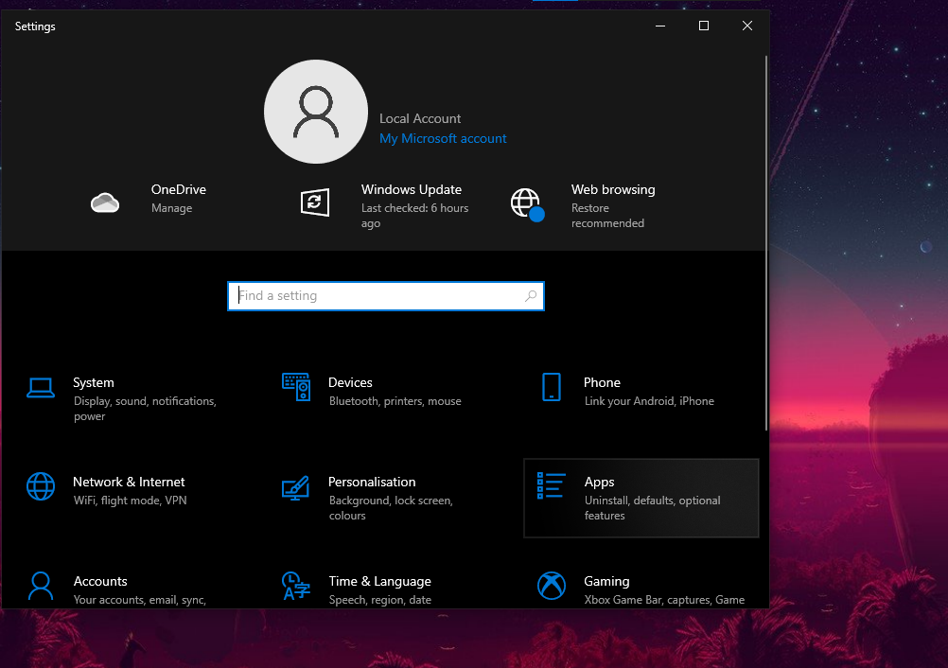Screen dimensions: 948x668
Task: Click the Windows Update title
Action: pos(412,189)
